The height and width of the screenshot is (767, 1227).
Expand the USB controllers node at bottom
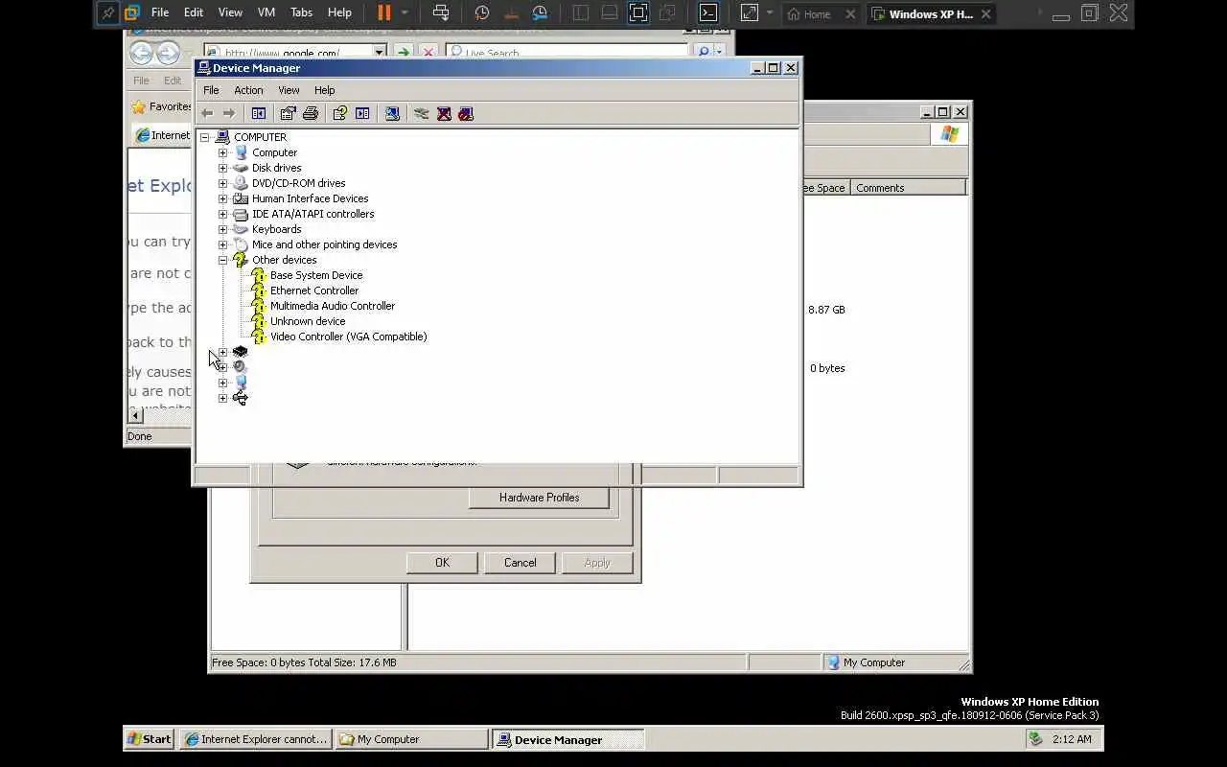(x=222, y=398)
